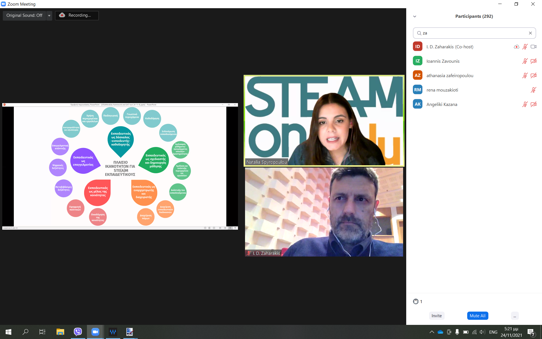Collapse the Participants panel chevron
The width and height of the screenshot is (542, 339).
pos(415,16)
